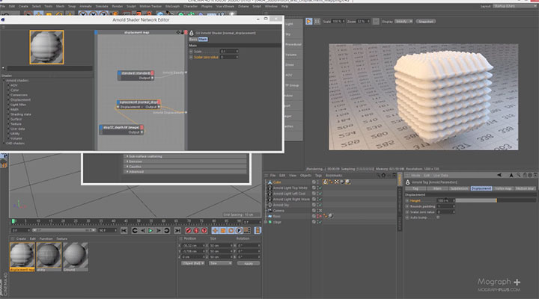Open the Render menu
Image resolution: width=539 pixels, height=299 pixels.
118,6
